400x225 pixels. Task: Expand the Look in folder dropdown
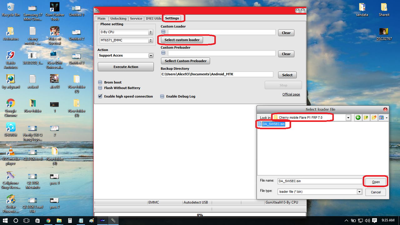click(348, 117)
